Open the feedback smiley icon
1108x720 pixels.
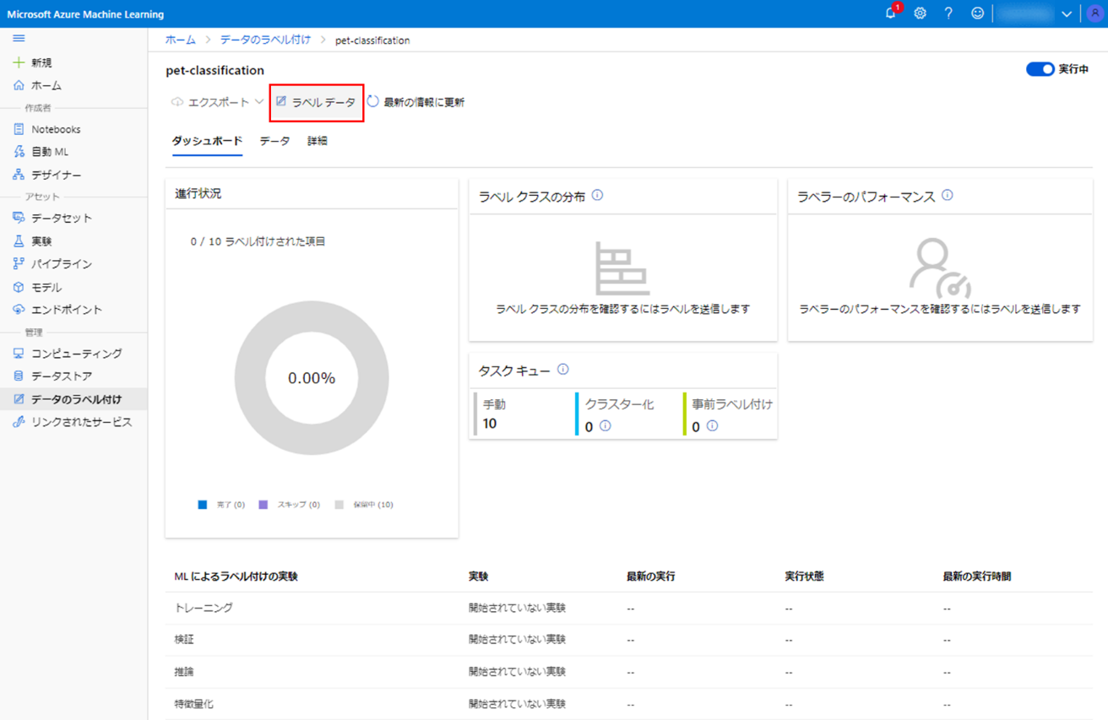pos(977,14)
